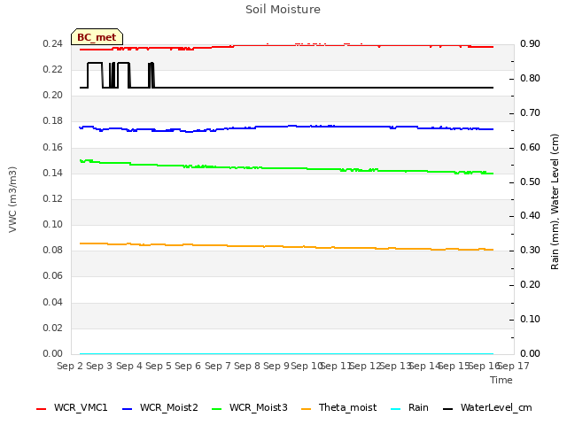Toggle the WCR_Moist3 legend entry
567x425 pixels.
[x=250, y=407]
